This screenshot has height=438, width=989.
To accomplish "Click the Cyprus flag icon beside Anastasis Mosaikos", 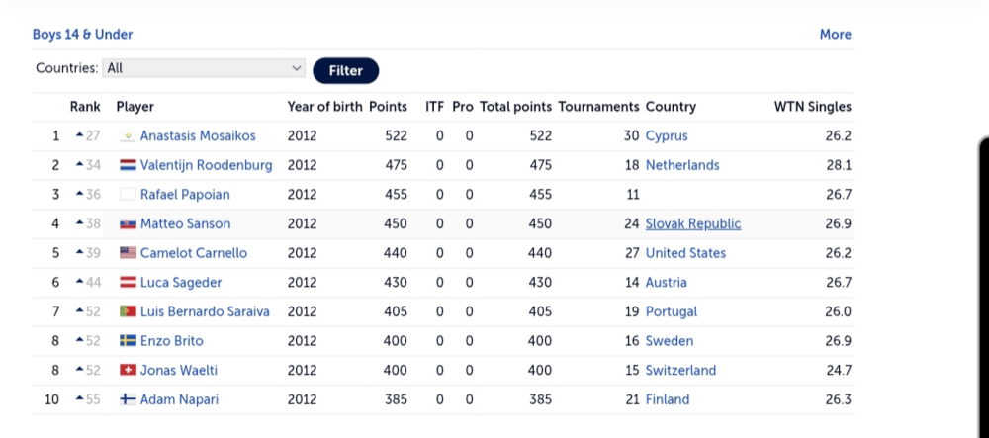I will tap(128, 135).
